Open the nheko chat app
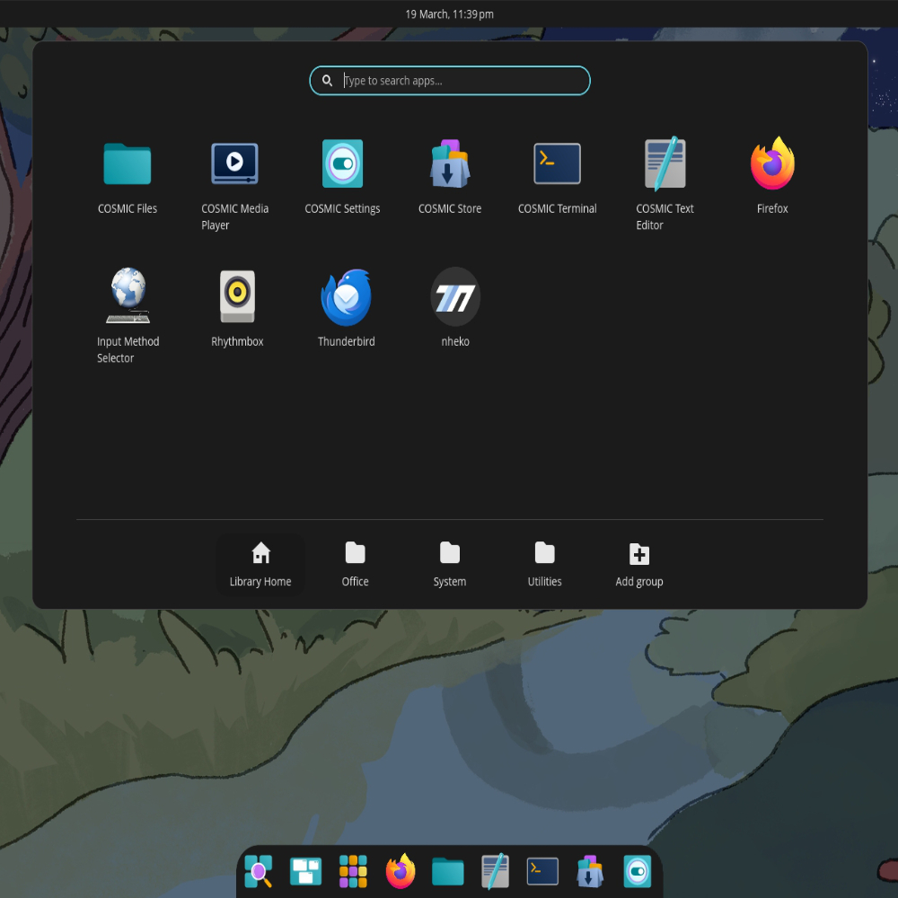 tap(455, 309)
